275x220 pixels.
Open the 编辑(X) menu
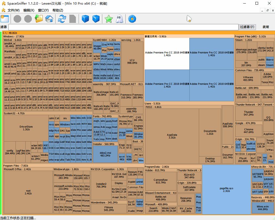click(x=29, y=10)
